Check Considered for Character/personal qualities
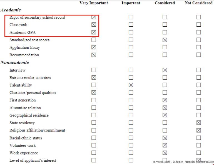The width and height of the screenshot is (214, 165). point(165,92)
